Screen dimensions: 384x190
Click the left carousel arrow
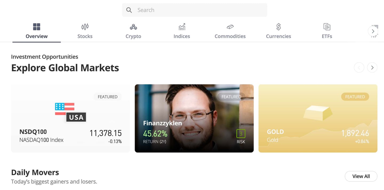pyautogui.click(x=359, y=67)
